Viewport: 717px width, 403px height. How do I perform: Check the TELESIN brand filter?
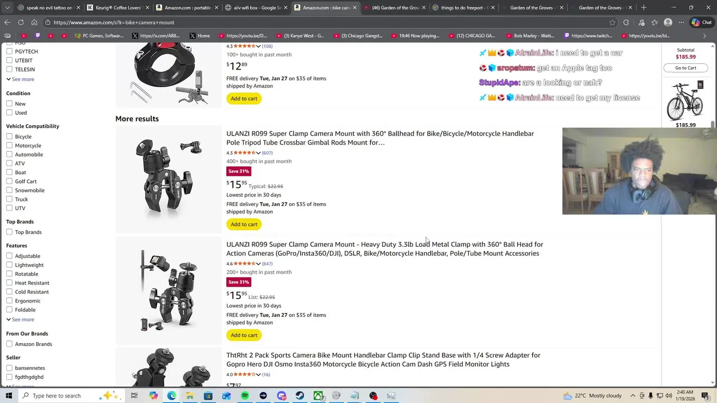(x=10, y=69)
